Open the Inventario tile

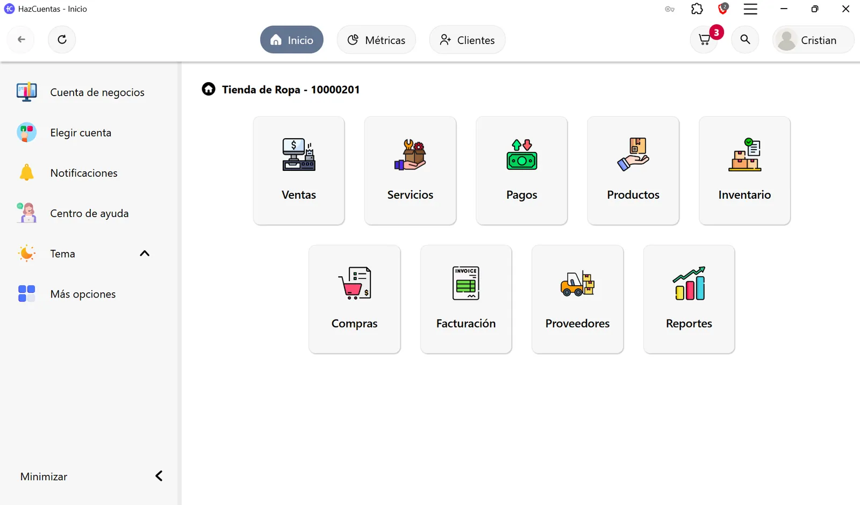click(744, 170)
